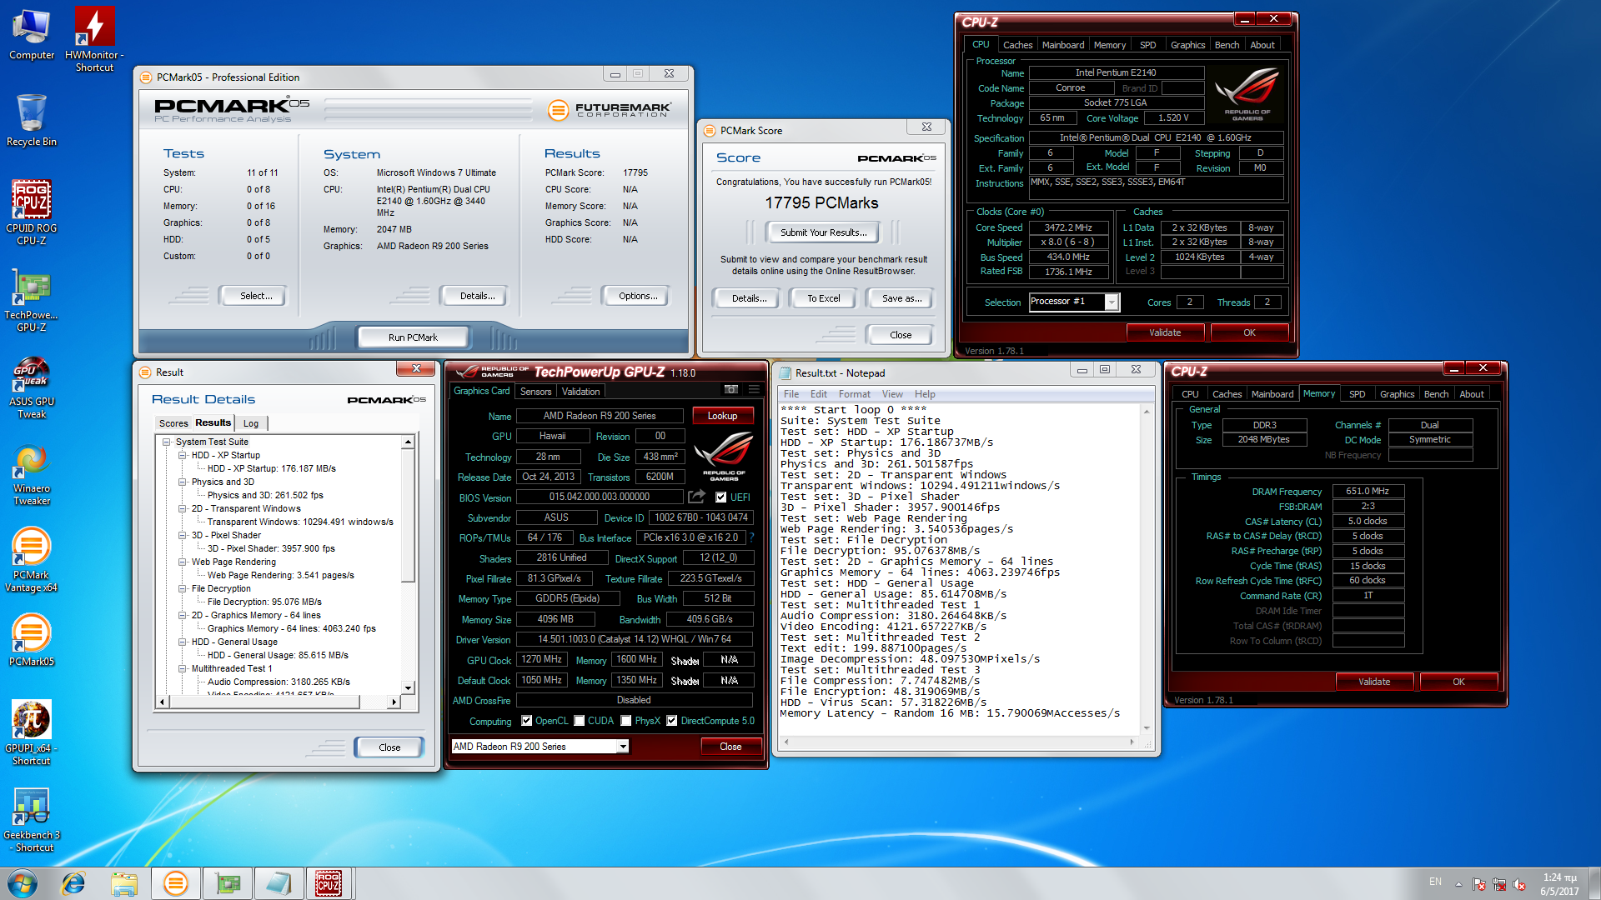The image size is (1601, 900).
Task: Switch to Validation tab in GPU-Z
Action: click(x=580, y=392)
